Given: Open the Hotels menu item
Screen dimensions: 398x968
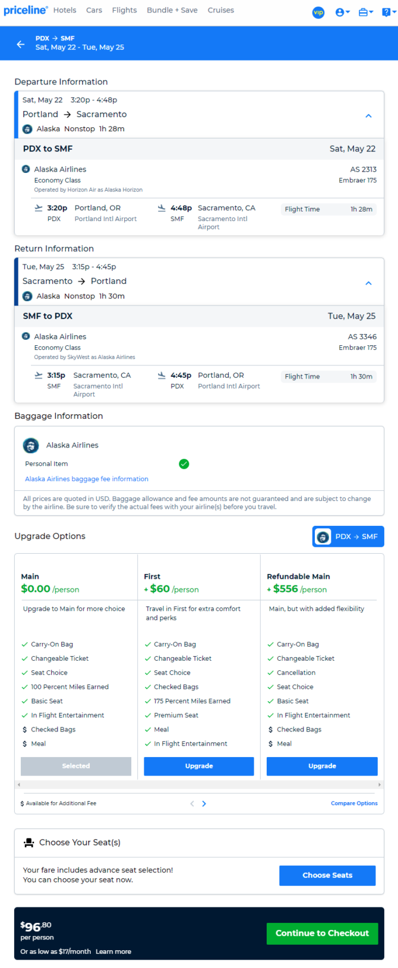Looking at the screenshot, I should pyautogui.click(x=65, y=10).
